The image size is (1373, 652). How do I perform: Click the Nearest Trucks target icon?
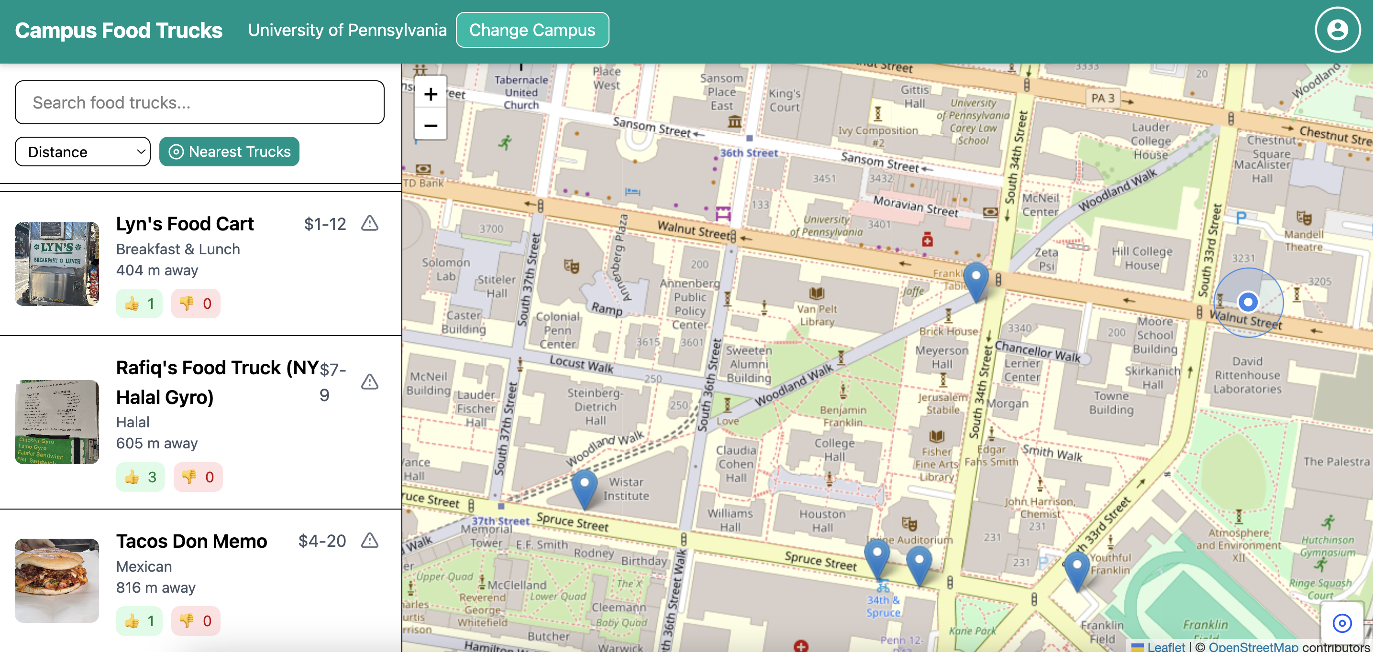(176, 152)
